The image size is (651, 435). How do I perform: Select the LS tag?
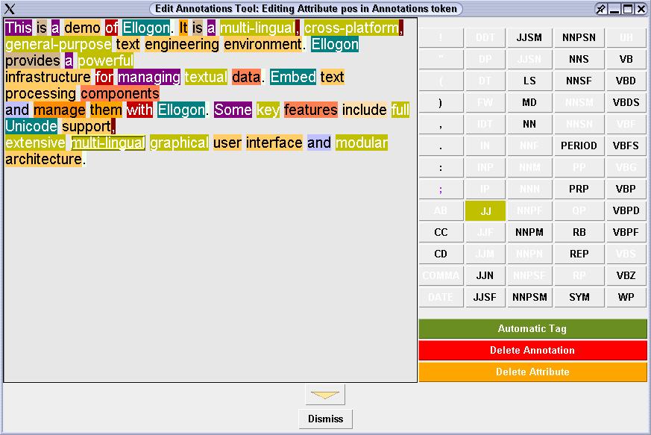[529, 81]
